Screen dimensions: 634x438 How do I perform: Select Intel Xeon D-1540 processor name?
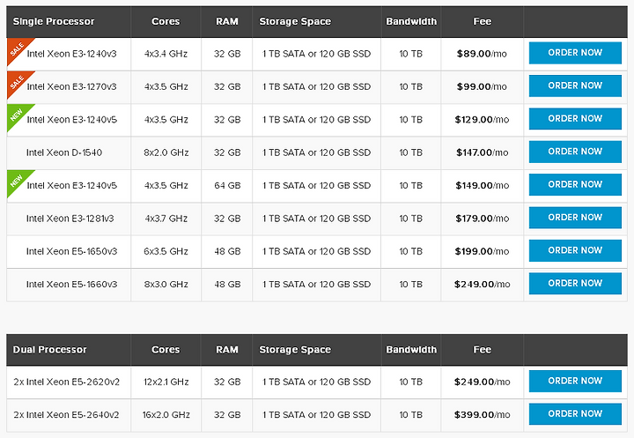[x=64, y=152]
